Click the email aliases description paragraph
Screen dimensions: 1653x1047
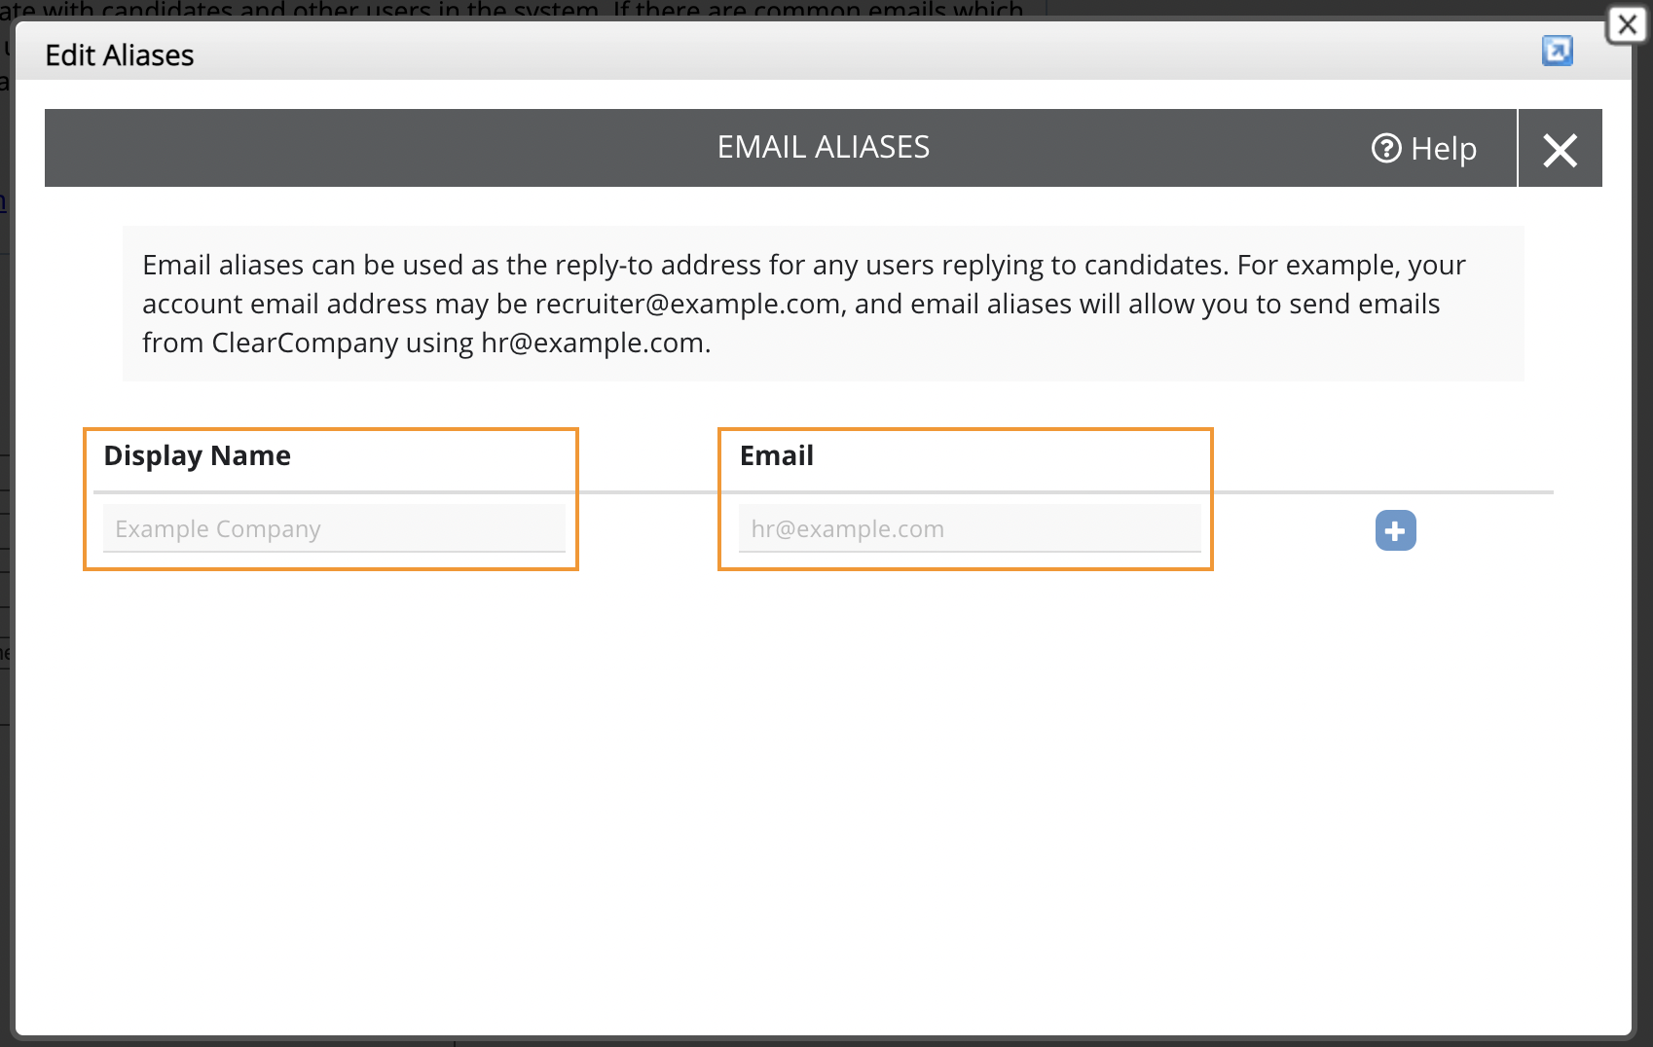tap(824, 304)
